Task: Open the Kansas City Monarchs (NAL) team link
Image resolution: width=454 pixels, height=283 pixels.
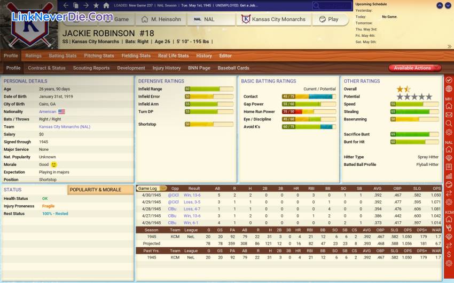Action: point(65,126)
